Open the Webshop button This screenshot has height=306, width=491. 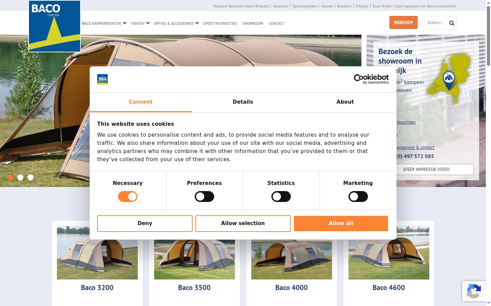coord(403,23)
